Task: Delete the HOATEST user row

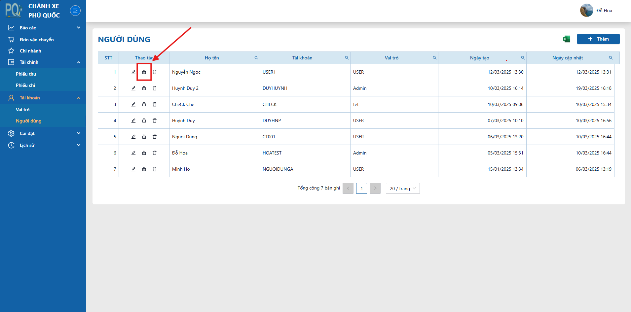Action: click(155, 153)
